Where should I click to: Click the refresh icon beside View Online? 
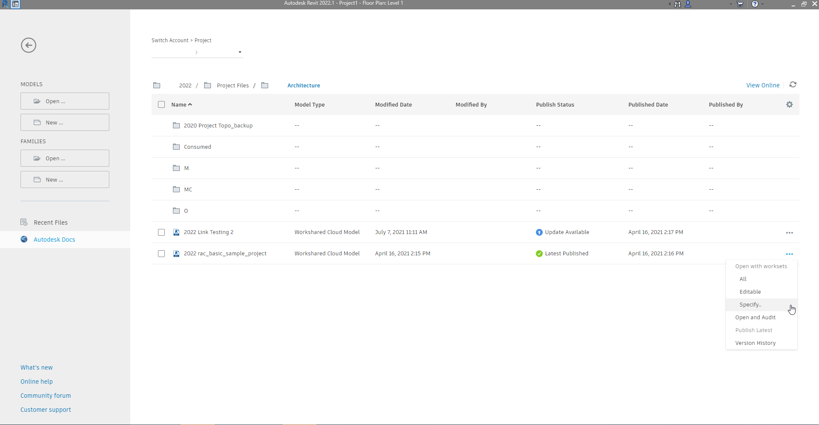793,85
